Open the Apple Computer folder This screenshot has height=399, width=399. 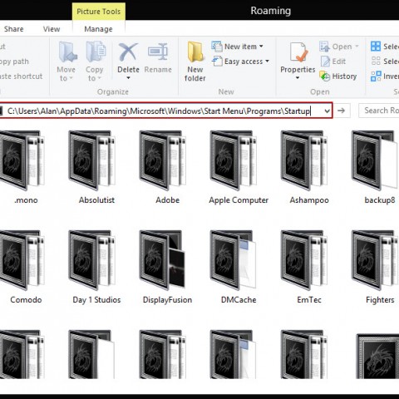[x=239, y=167]
